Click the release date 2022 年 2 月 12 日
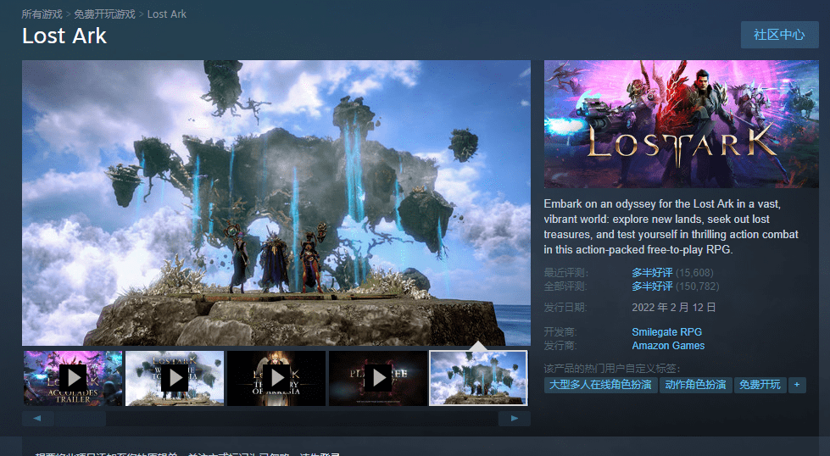The height and width of the screenshot is (456, 830). pyautogui.click(x=673, y=308)
